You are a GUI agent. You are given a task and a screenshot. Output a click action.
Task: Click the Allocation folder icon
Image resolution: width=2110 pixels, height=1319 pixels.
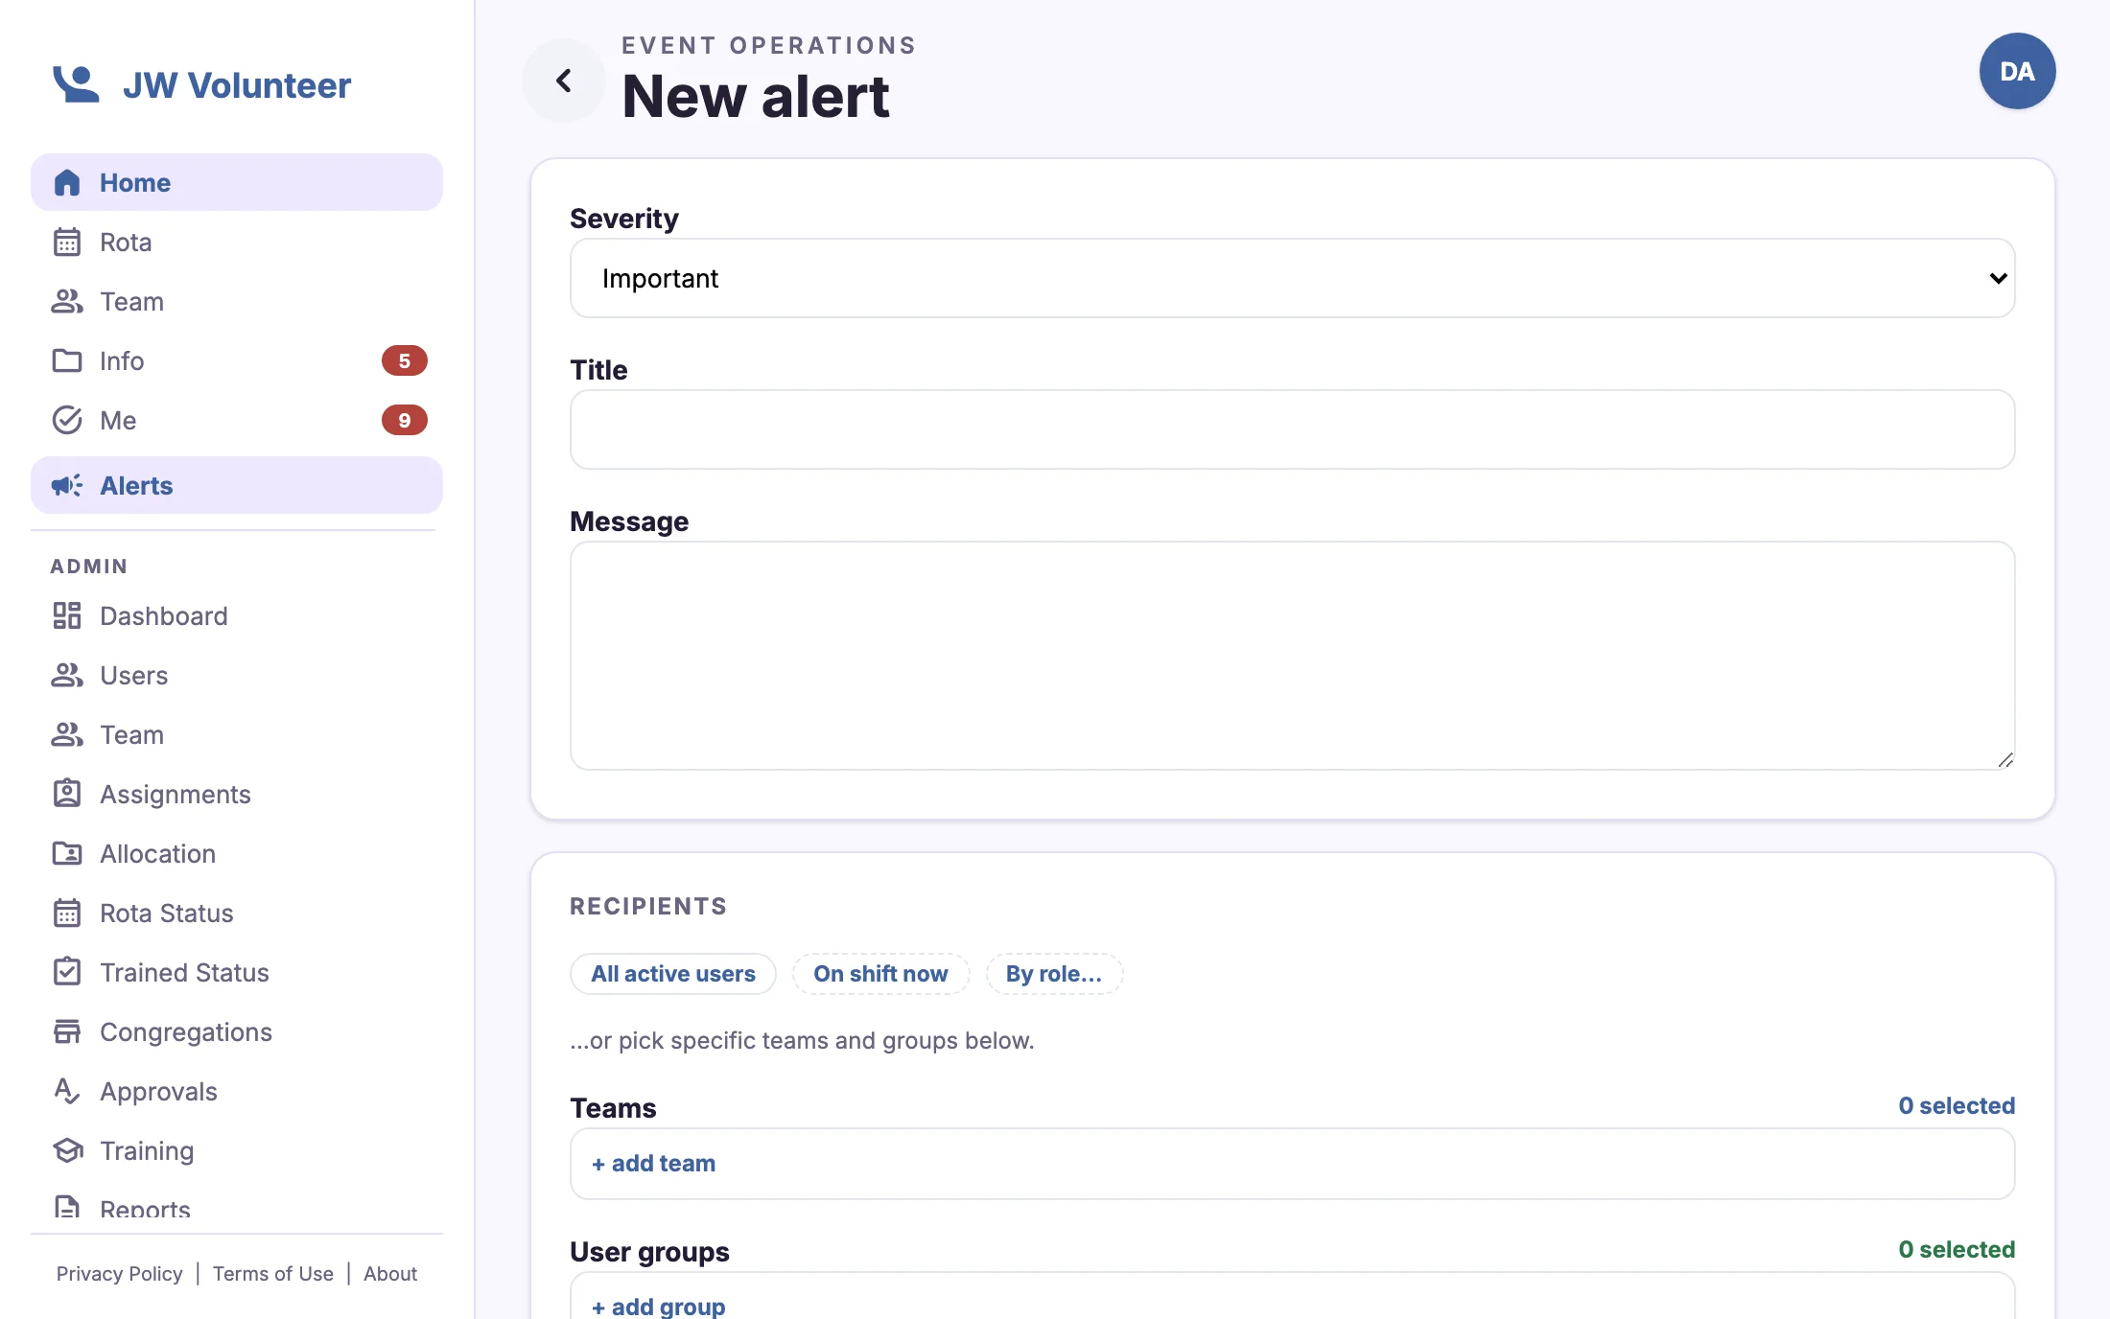coord(67,853)
